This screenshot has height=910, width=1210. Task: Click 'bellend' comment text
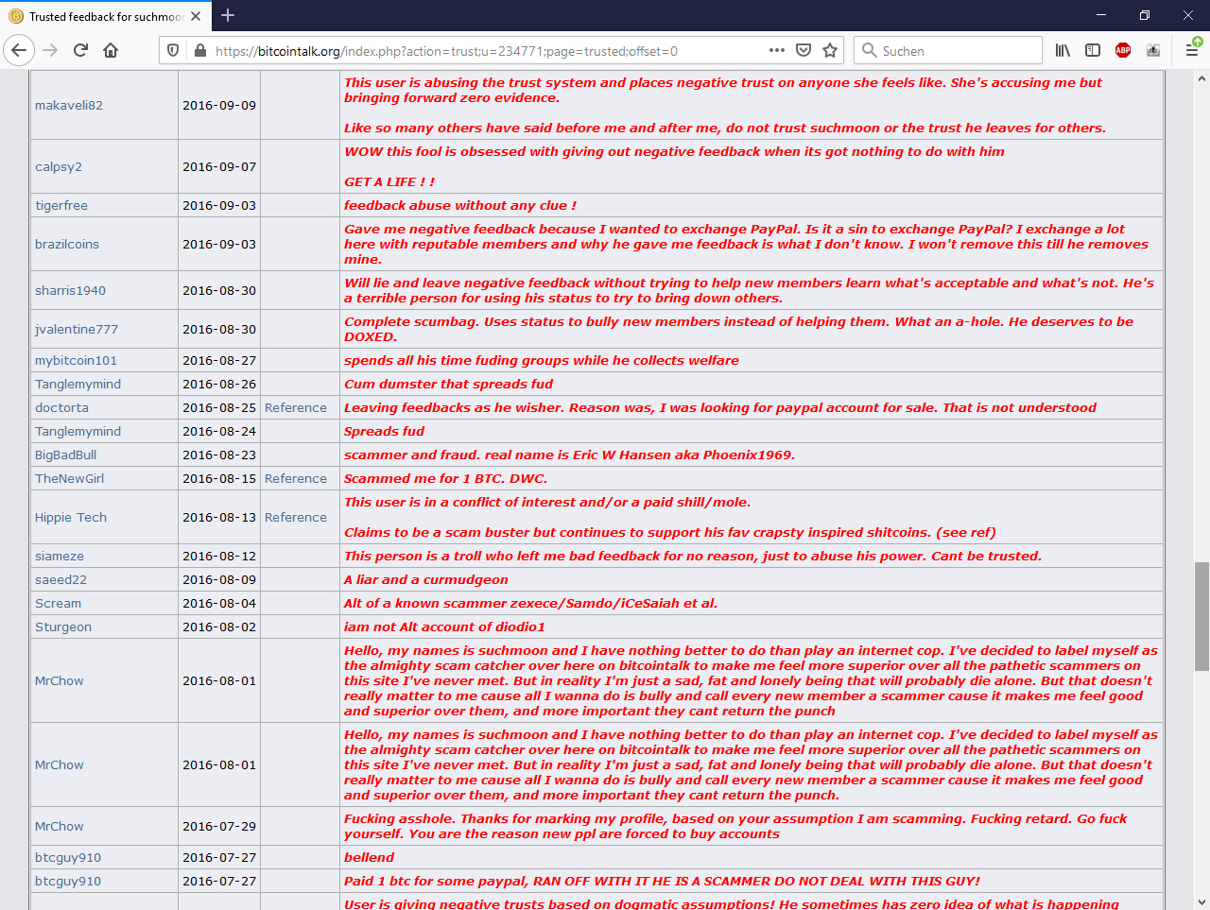[x=369, y=857]
